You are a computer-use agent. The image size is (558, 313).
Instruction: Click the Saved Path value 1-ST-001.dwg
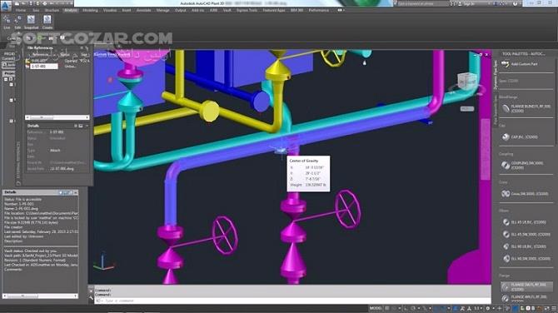[62, 169]
